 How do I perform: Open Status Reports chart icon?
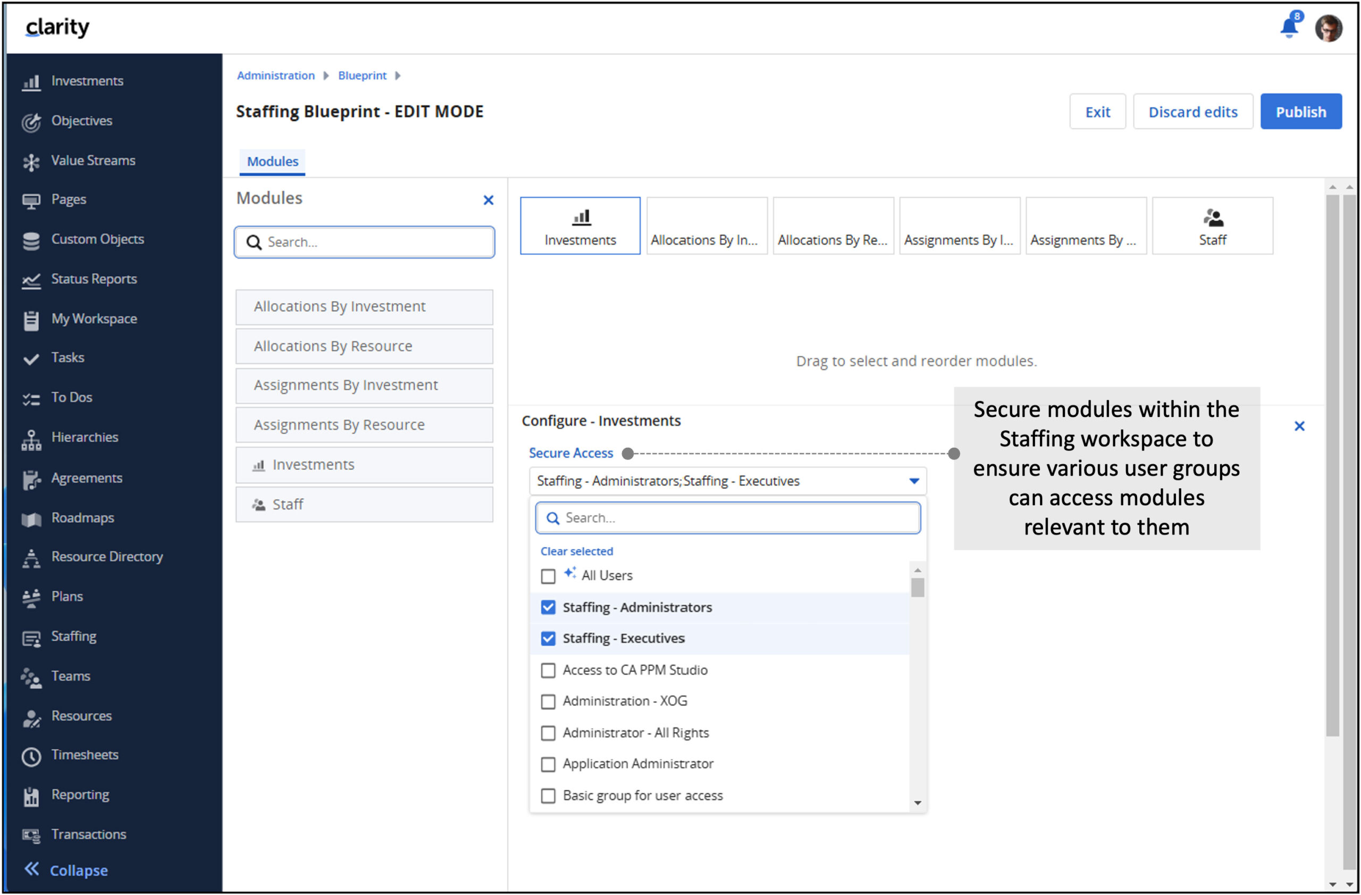tap(31, 280)
